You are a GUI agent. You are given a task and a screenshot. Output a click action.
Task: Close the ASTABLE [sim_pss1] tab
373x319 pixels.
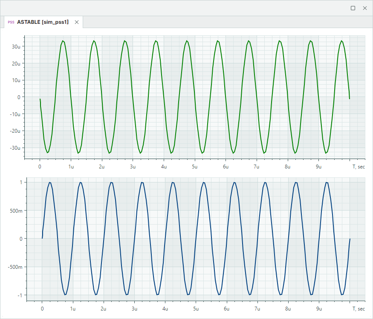[x=77, y=22]
